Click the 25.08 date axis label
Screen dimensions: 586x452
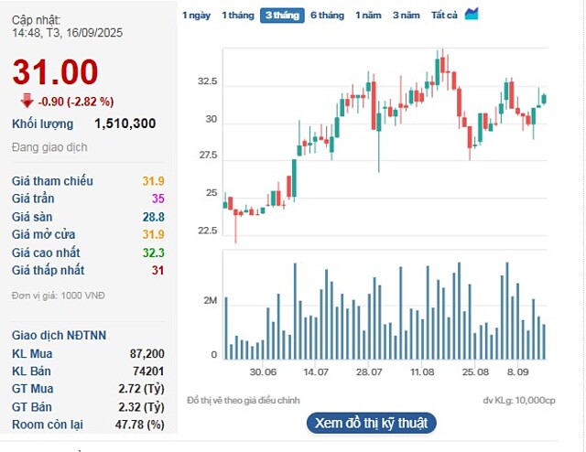(475, 372)
